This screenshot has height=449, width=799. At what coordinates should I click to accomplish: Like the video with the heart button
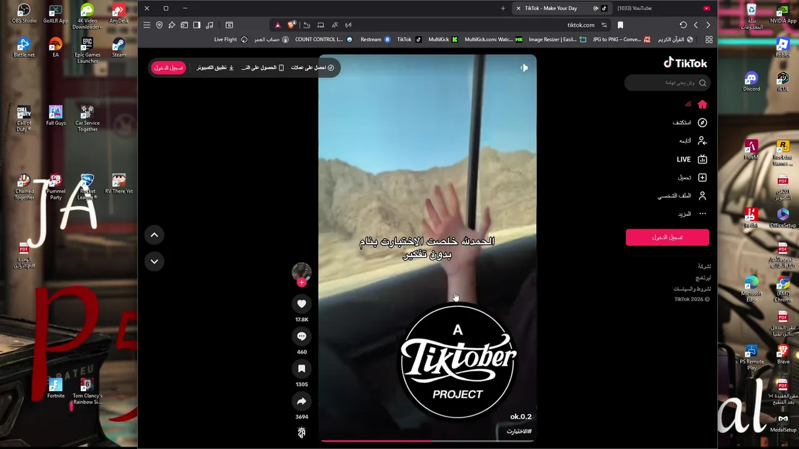(x=301, y=304)
